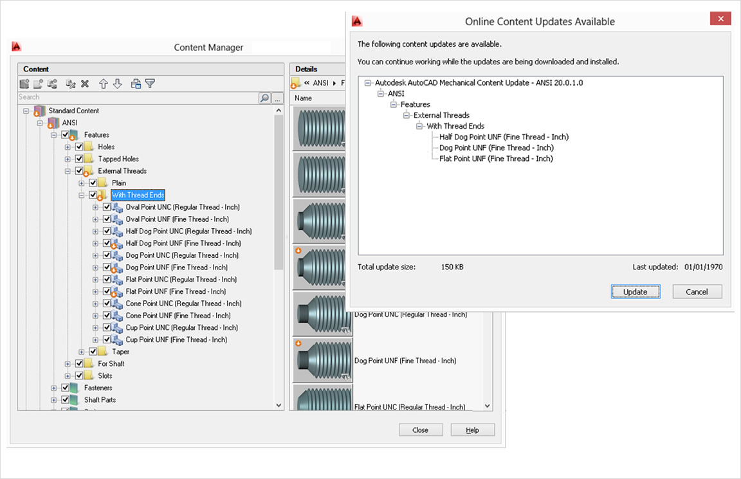Click the External Threads folder icon
741x479 pixels.
[88, 171]
